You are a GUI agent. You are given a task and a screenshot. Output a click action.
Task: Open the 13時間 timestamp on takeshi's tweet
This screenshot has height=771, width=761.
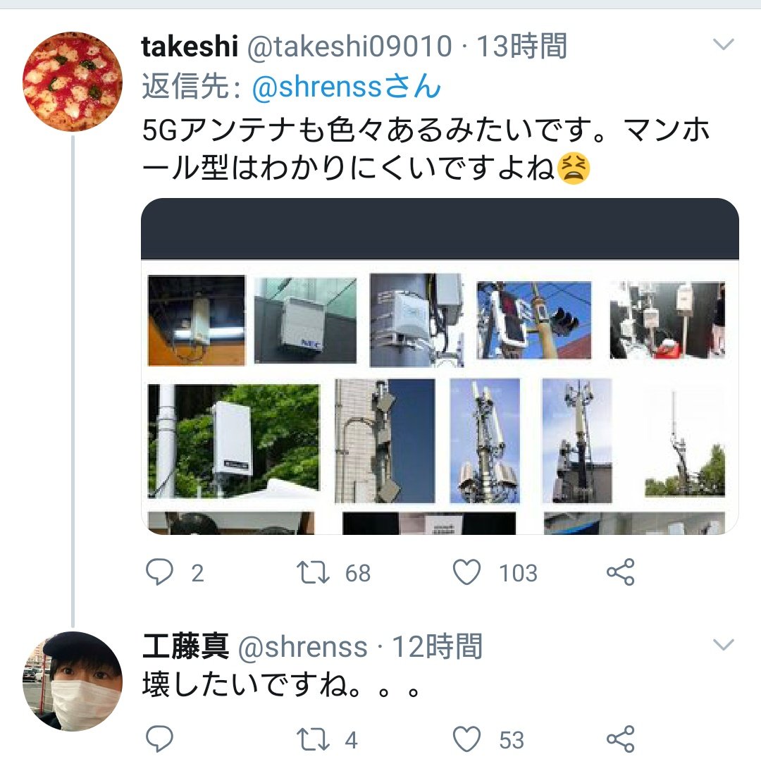[x=522, y=47]
